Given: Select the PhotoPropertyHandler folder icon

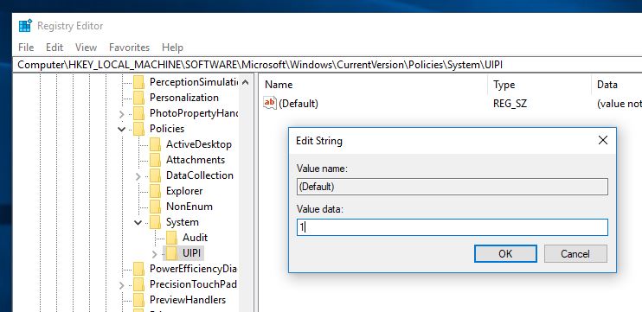Looking at the screenshot, I should (x=139, y=113).
